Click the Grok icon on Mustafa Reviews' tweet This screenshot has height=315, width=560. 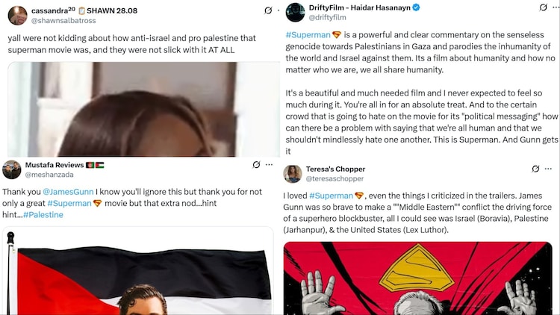coord(256,165)
